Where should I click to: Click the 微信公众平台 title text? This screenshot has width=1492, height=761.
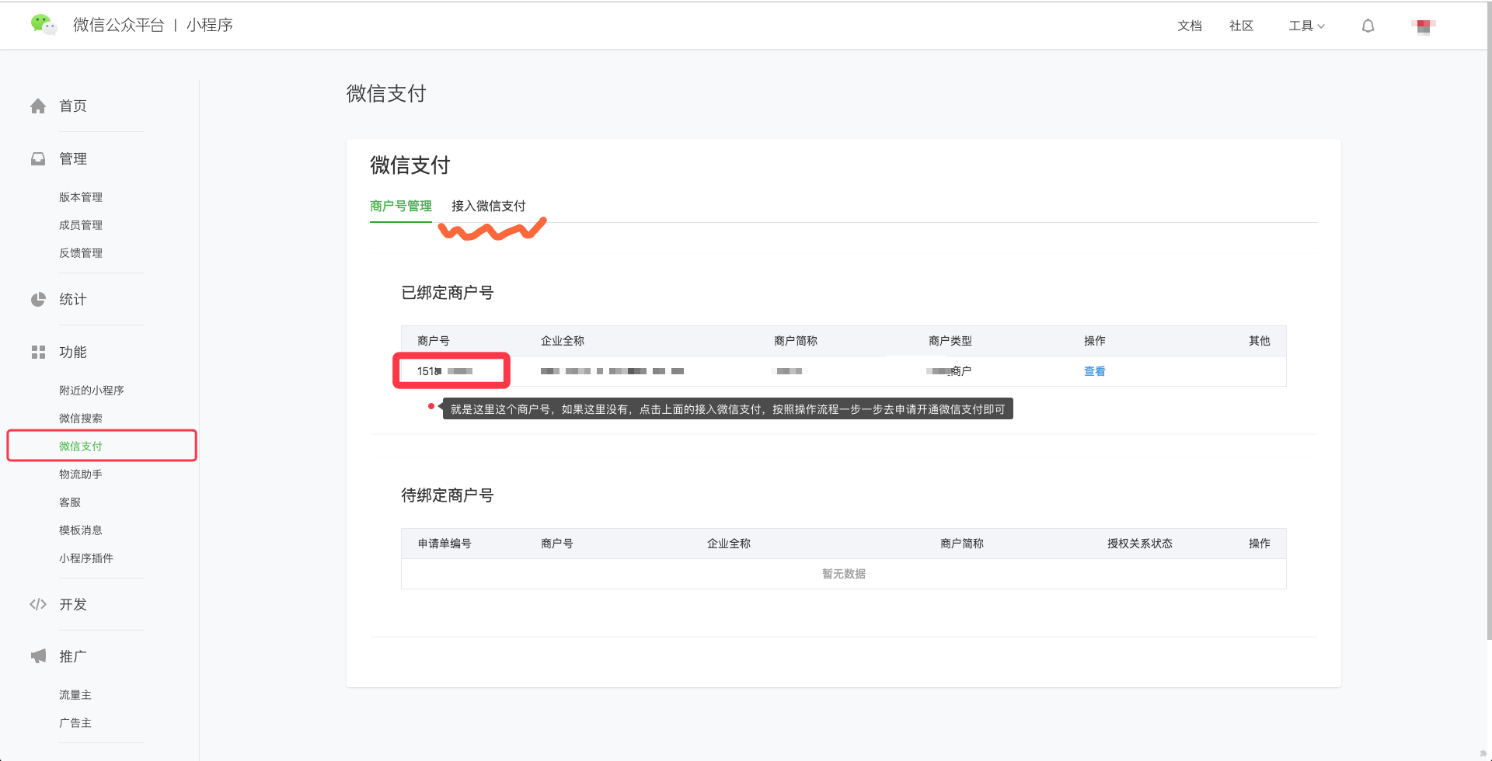119,25
